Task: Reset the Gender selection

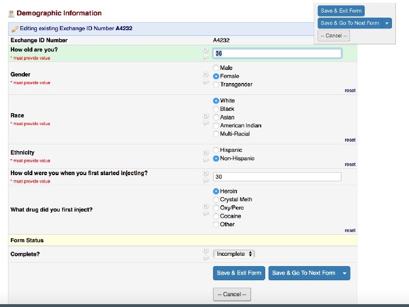Action: coord(350,91)
